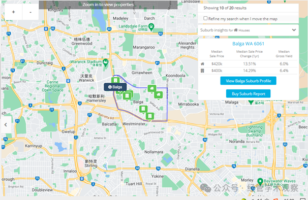This screenshot has width=308, height=200.
Task: Enable refine search when moving map
Action: [205, 18]
